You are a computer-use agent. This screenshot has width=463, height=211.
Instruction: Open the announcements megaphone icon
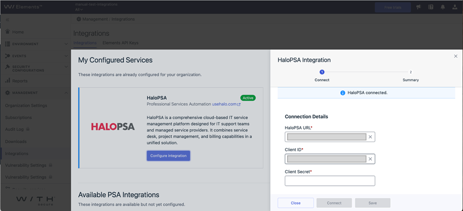tap(418, 7)
